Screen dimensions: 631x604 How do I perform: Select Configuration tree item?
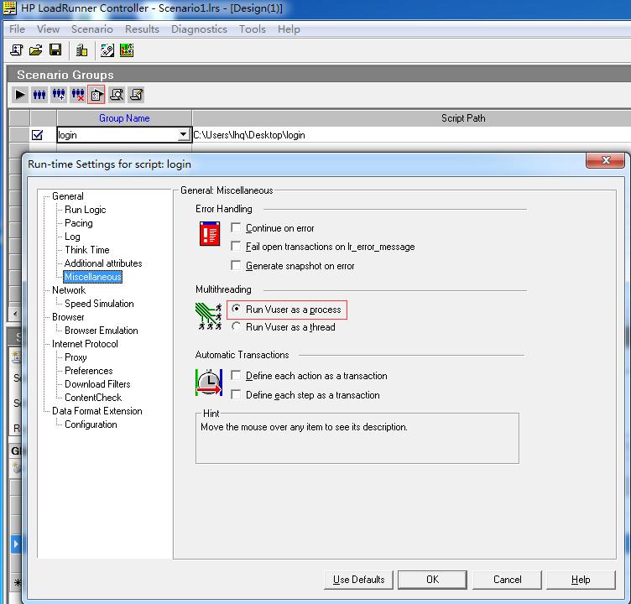click(91, 424)
